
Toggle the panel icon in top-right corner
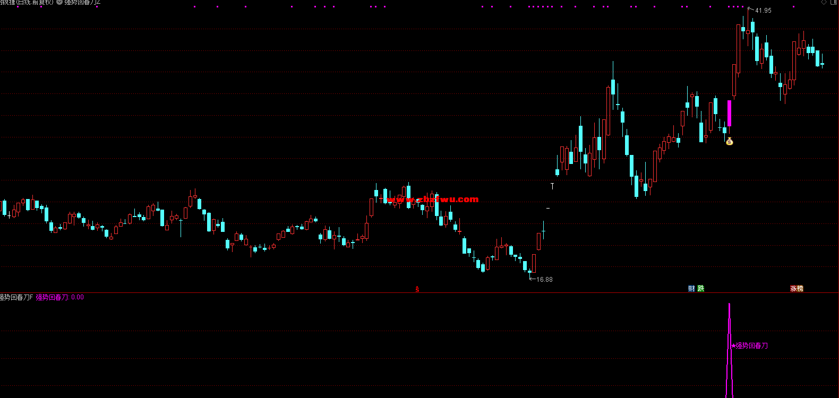point(834,2)
